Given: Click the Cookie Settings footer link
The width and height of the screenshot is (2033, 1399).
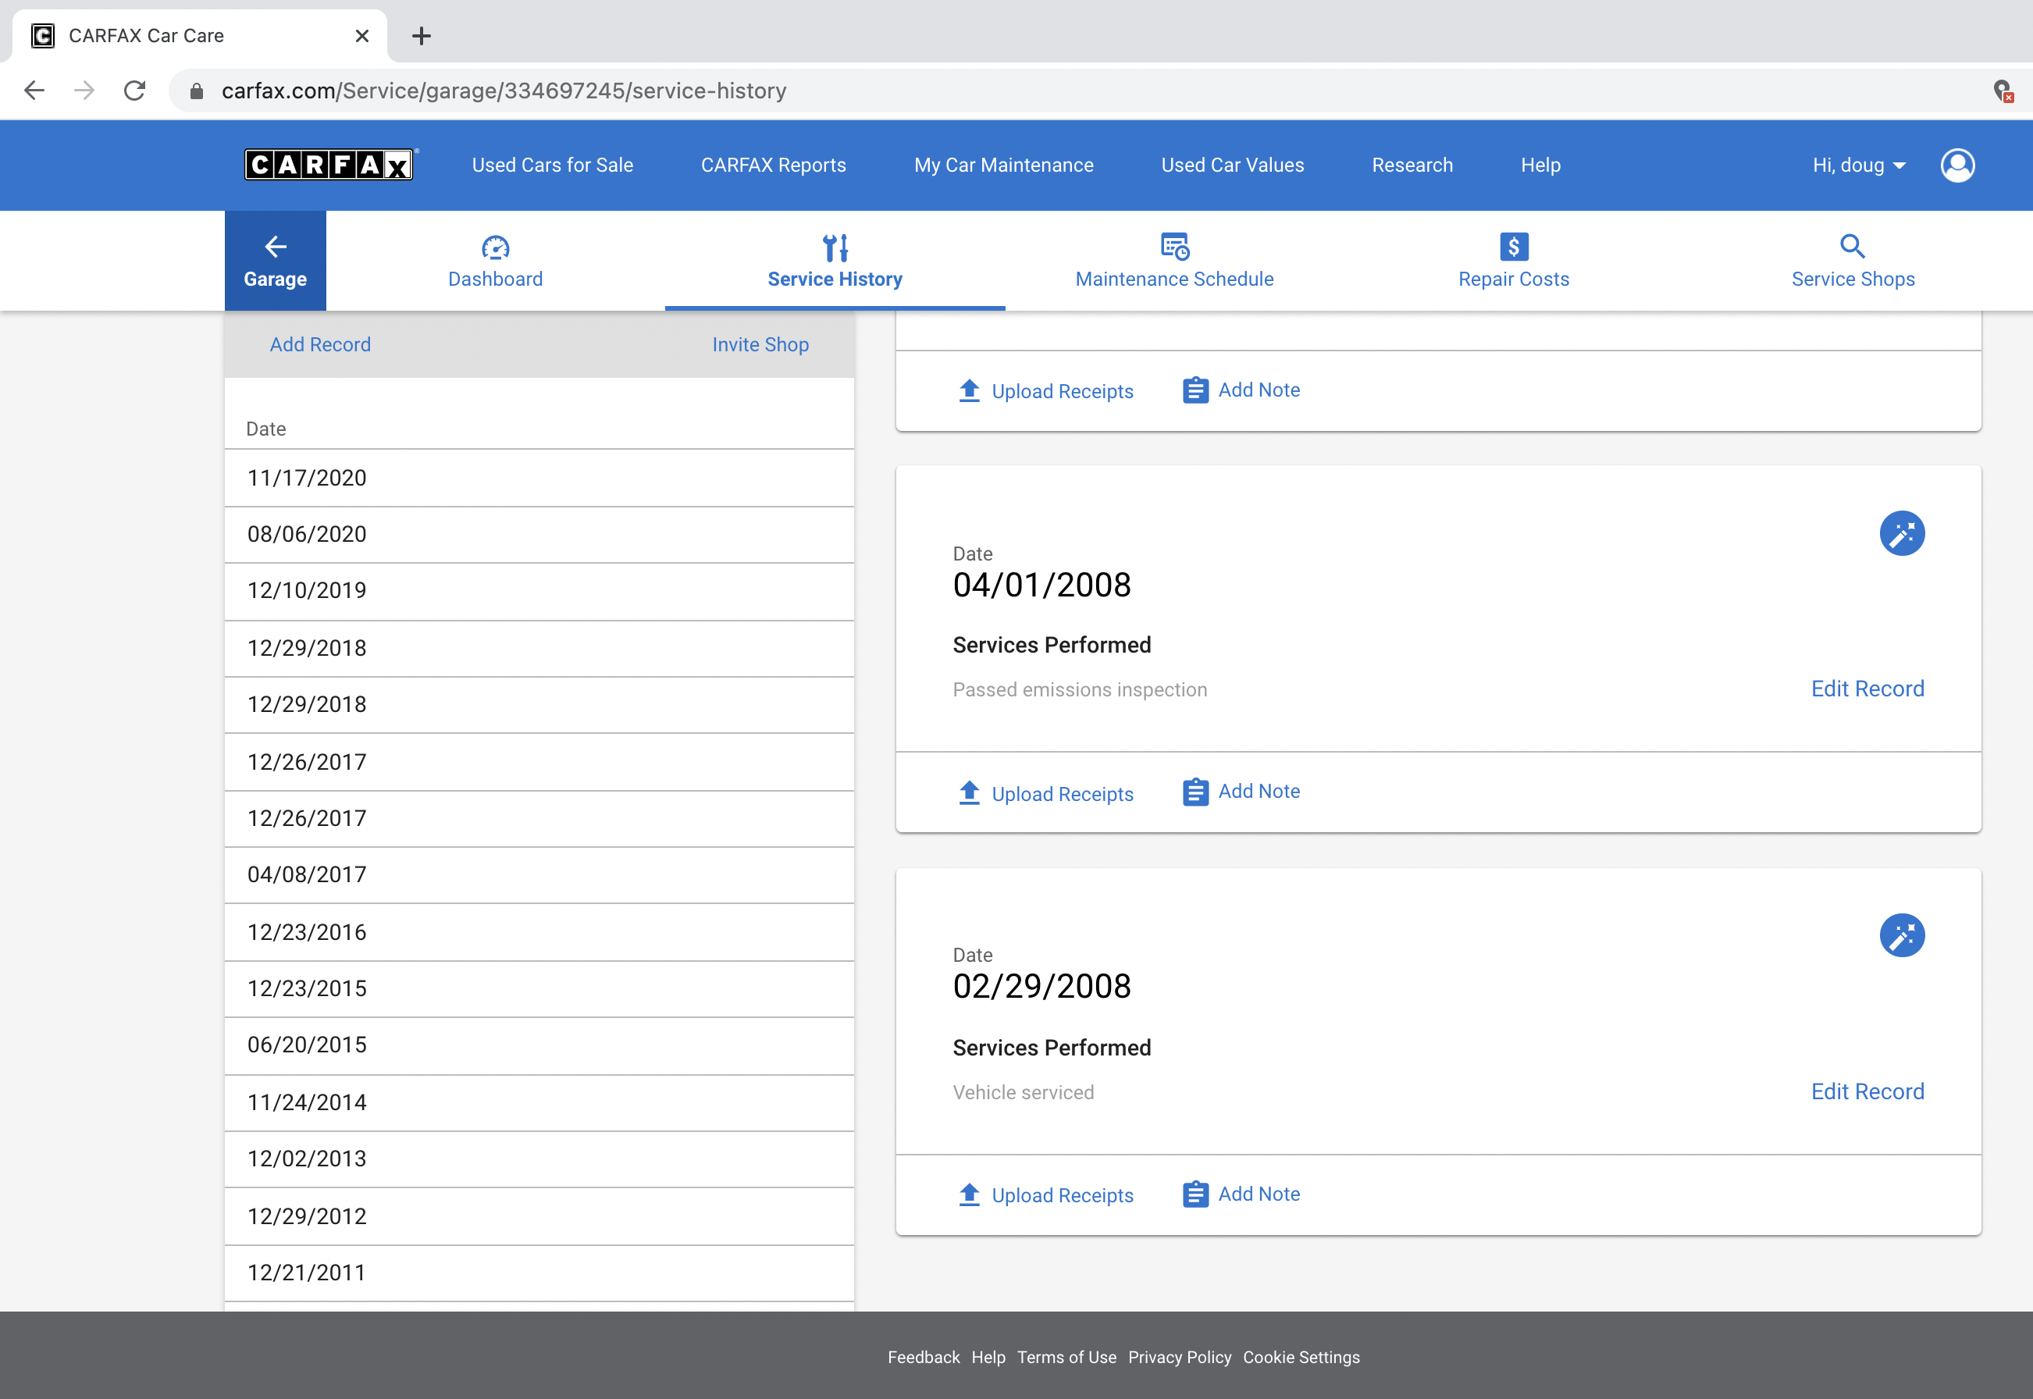Looking at the screenshot, I should tap(1301, 1357).
